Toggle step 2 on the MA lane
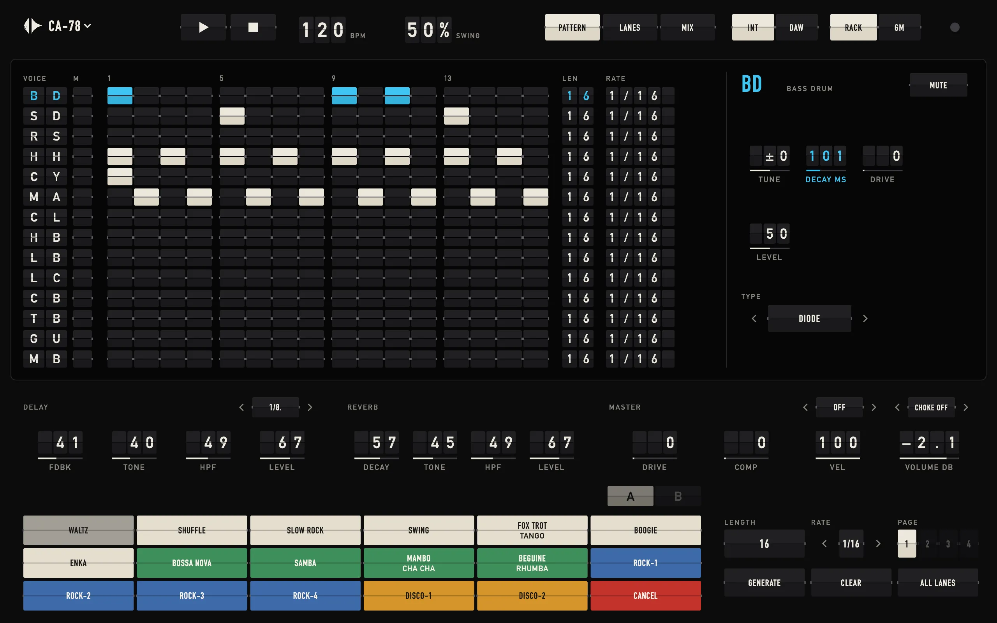Screen dimensions: 997x623 146,197
